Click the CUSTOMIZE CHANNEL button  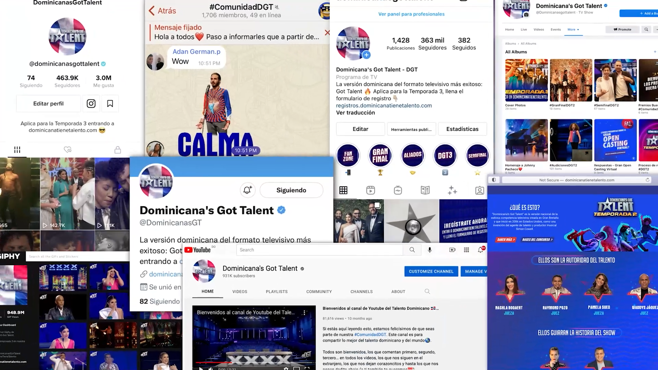[x=431, y=271]
